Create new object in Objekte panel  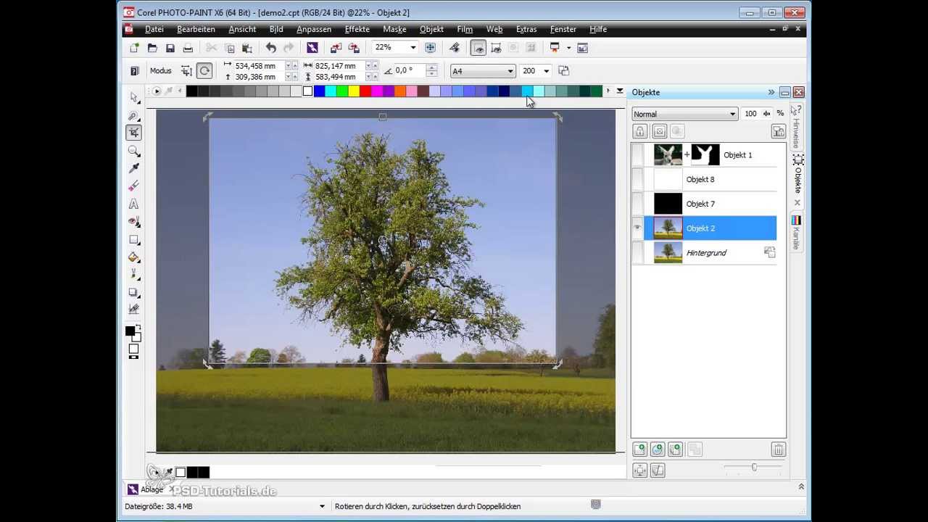point(640,449)
